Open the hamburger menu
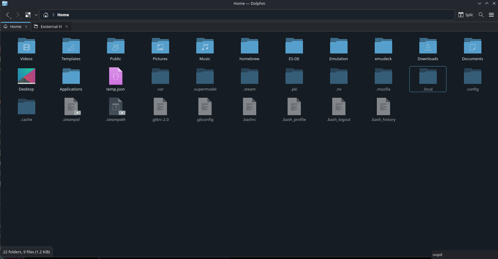This screenshot has height=259, width=498. point(491,15)
